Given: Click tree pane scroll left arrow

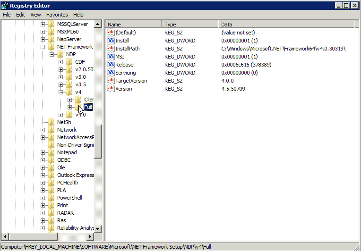Looking at the screenshot, I should tap(5, 236).
